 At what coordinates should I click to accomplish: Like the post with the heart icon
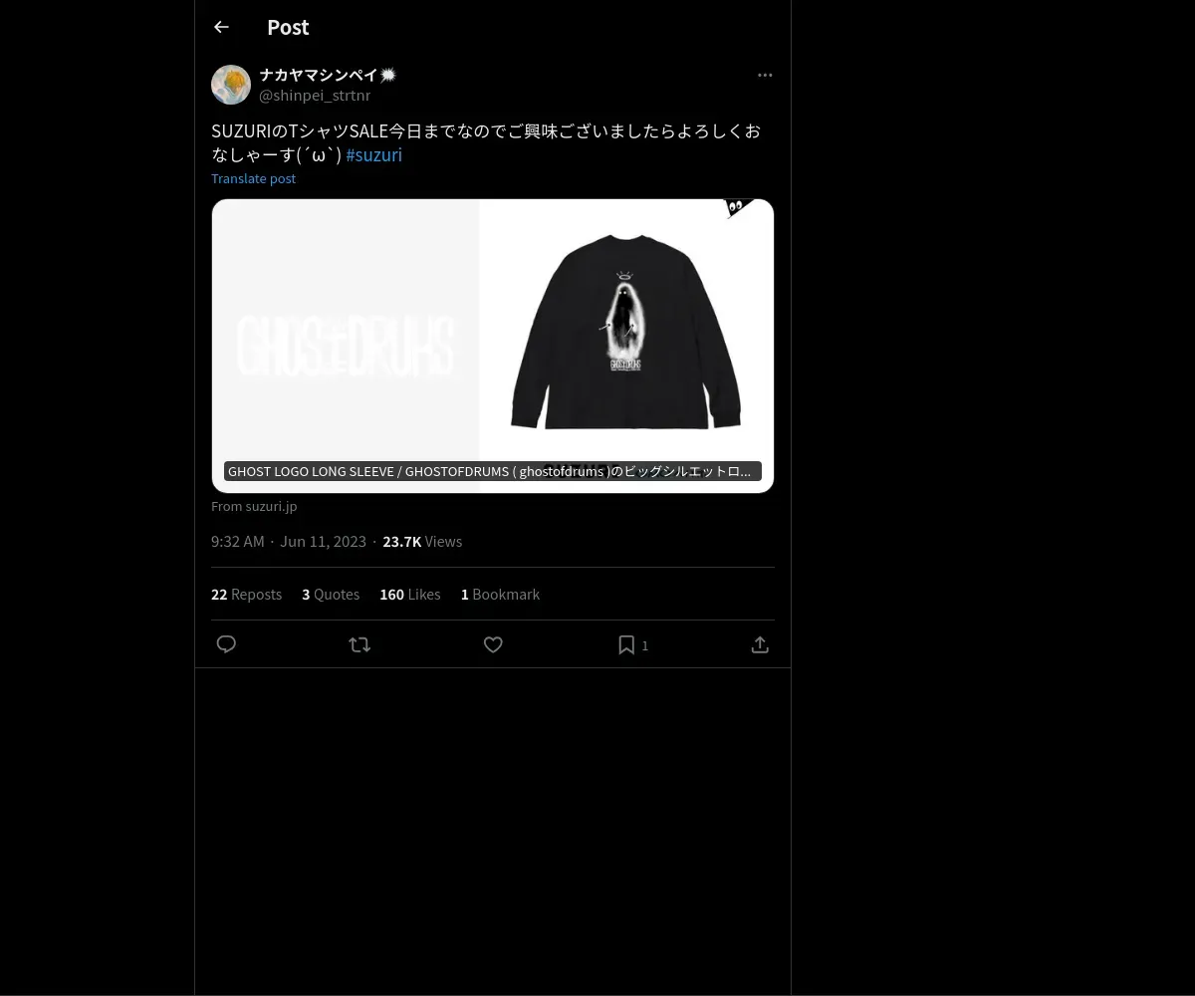pos(493,644)
